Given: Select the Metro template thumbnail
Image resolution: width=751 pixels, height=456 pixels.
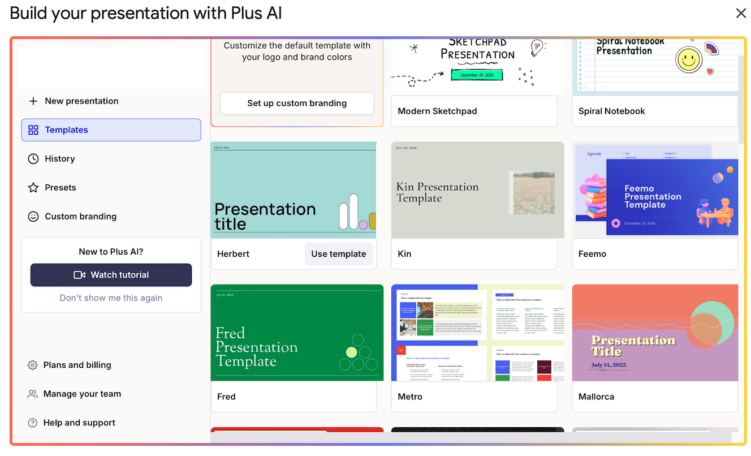Looking at the screenshot, I should pos(478,333).
